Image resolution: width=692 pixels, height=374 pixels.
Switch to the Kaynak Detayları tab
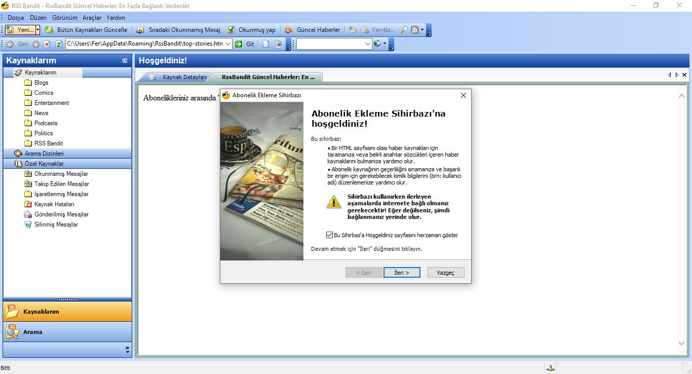point(177,77)
